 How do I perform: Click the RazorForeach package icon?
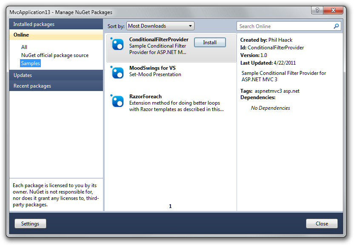point(117,101)
